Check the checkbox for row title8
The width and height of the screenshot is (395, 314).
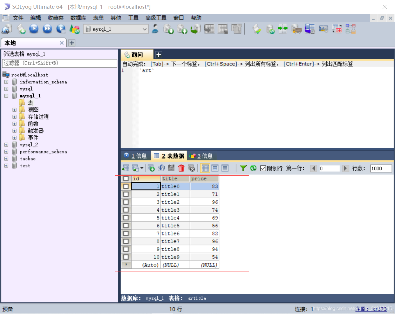[126, 249]
